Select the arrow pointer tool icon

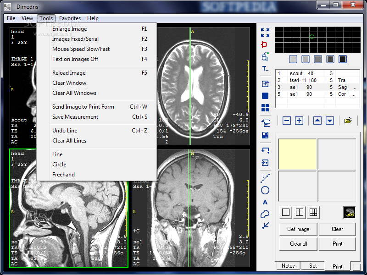[x=266, y=225]
